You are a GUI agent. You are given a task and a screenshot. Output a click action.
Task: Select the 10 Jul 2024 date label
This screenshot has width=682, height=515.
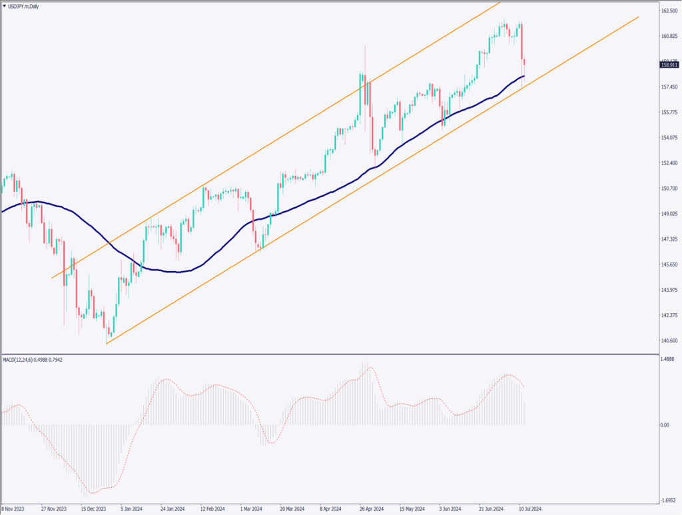(529, 508)
